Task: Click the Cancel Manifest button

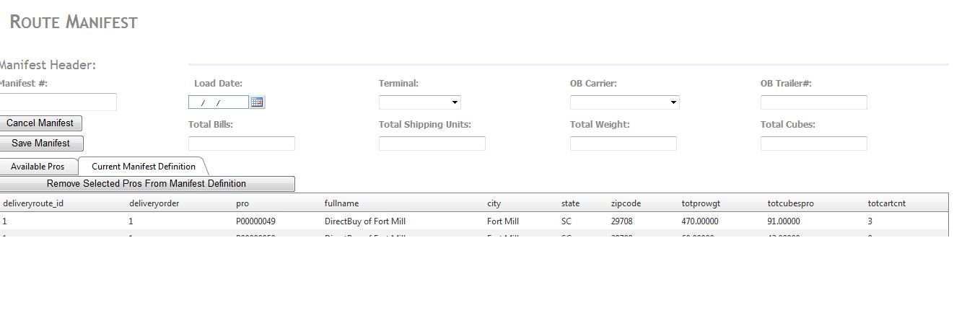Action: 40,123
